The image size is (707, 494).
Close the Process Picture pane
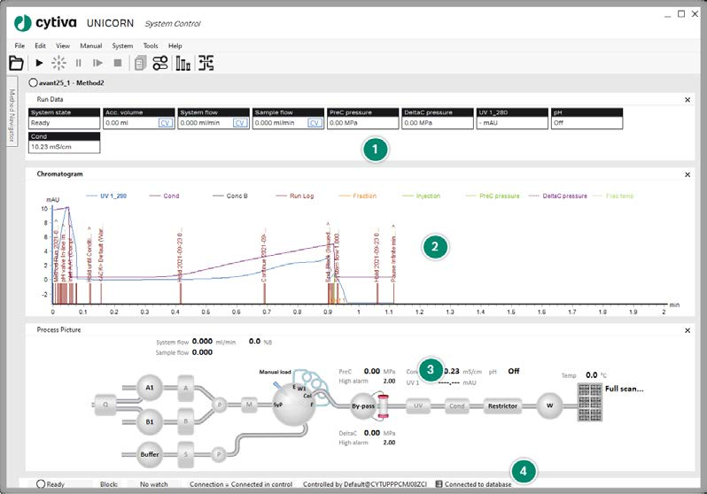pos(688,330)
